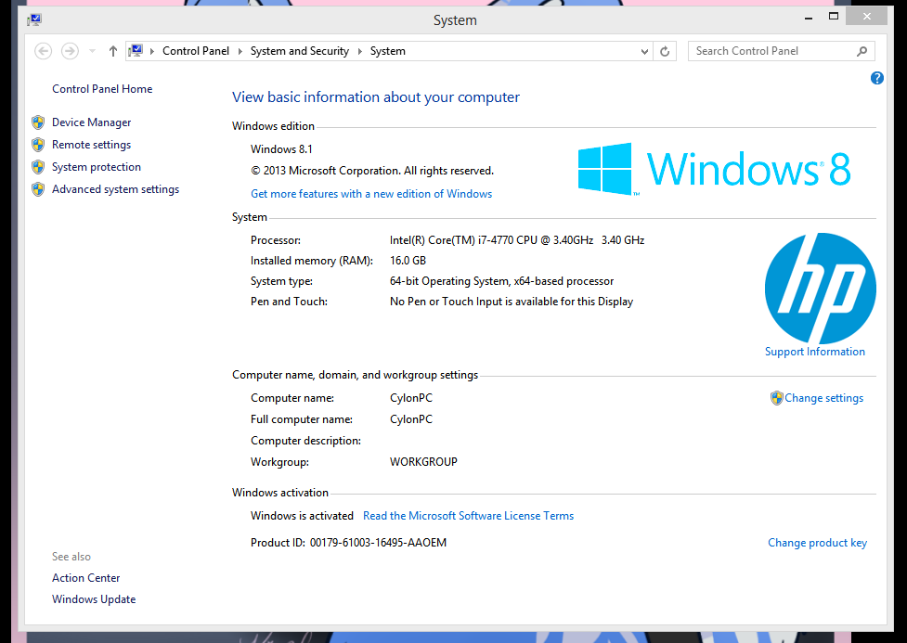Click Change settings for computer name
Image resolution: width=907 pixels, height=643 pixels.
tap(823, 398)
